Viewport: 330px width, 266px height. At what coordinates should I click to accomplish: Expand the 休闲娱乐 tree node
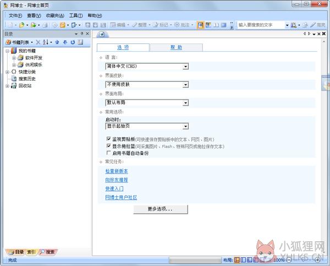pos(14,65)
